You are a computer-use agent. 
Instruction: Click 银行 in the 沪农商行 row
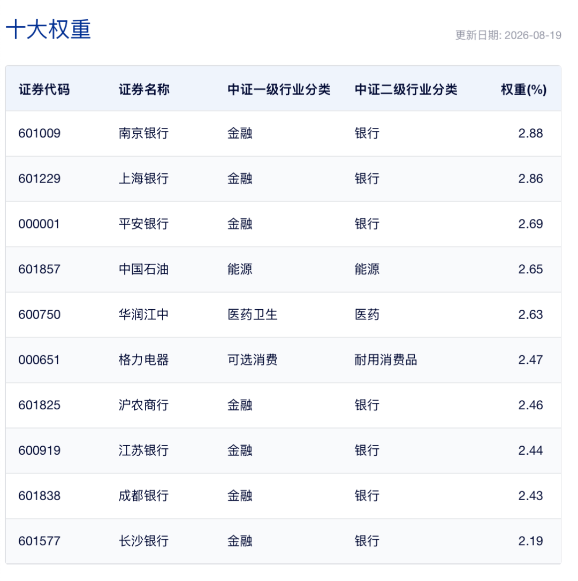[367, 405]
